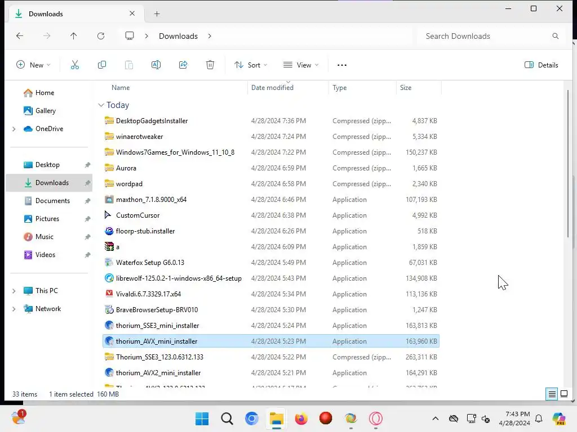577x432 pixels.
Task: Click the Rename icon in toolbar
Action: pyautogui.click(x=156, y=65)
